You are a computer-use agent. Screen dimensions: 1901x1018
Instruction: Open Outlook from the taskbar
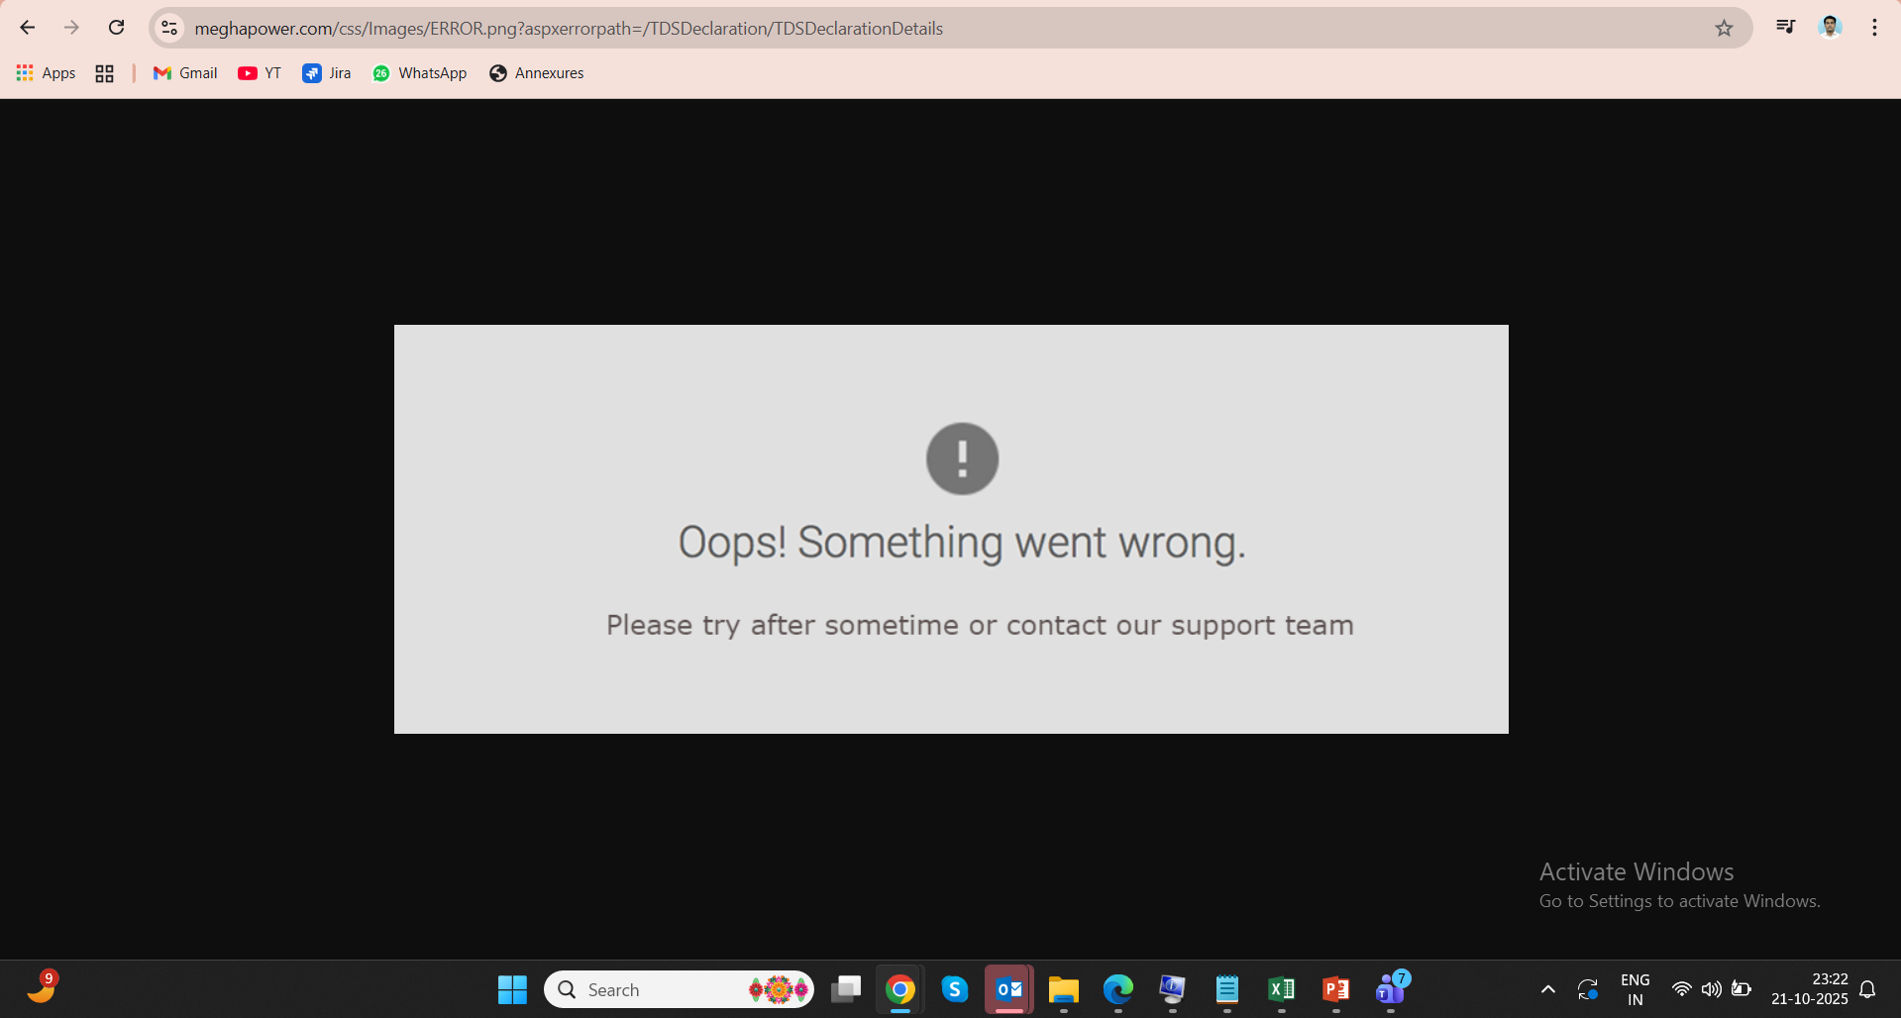(x=1009, y=989)
